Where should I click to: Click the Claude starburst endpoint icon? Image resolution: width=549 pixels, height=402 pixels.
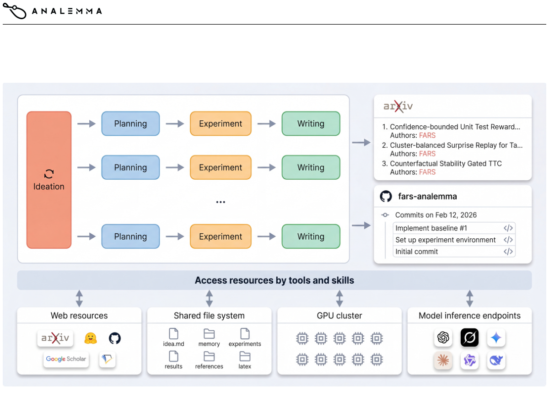tap(443, 360)
